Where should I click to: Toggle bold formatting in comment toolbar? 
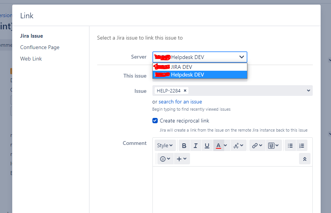click(x=184, y=145)
